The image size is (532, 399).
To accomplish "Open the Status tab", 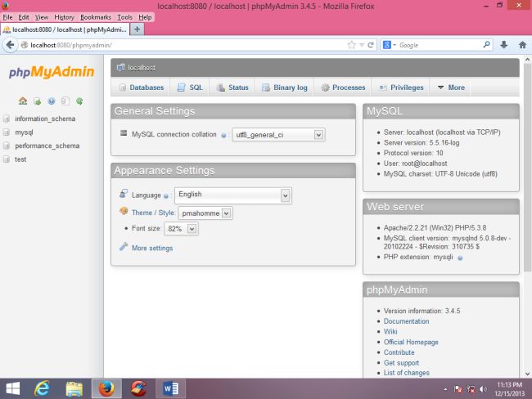I will [x=232, y=87].
